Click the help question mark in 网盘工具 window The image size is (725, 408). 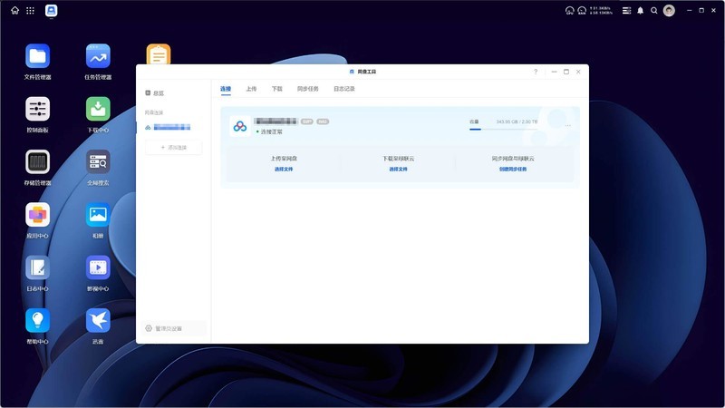click(536, 72)
